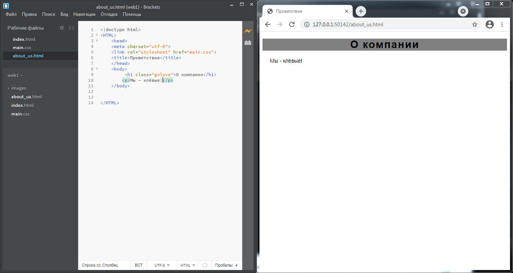Click the Пробелы indentation setting
The width and height of the screenshot is (513, 273).
coord(223,265)
